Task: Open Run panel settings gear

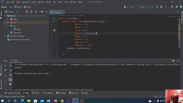Action: pyautogui.click(x=173, y=61)
